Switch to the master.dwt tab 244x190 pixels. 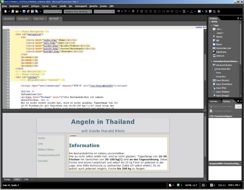click(23, 19)
